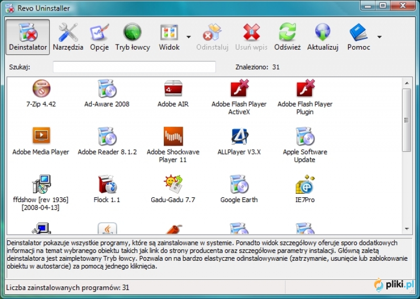Select Google Earth program icon

[239, 184]
